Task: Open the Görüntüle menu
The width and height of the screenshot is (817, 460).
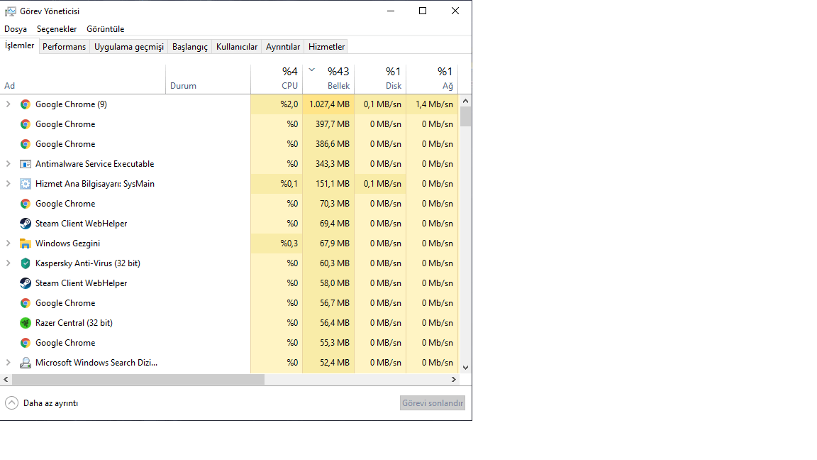Action: (105, 29)
